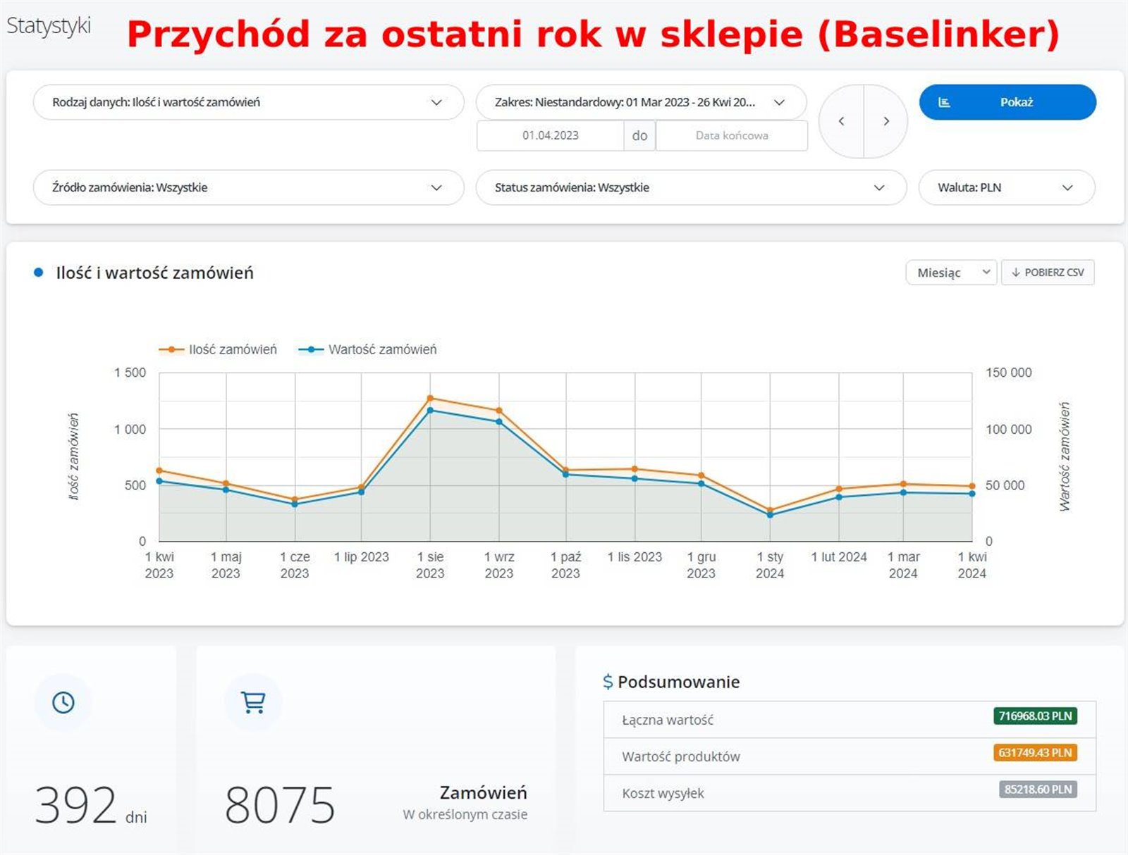Viewport: 1128px width, 855px height.
Task: Toggle Wartość zamówień series in legend
Action: tap(368, 349)
